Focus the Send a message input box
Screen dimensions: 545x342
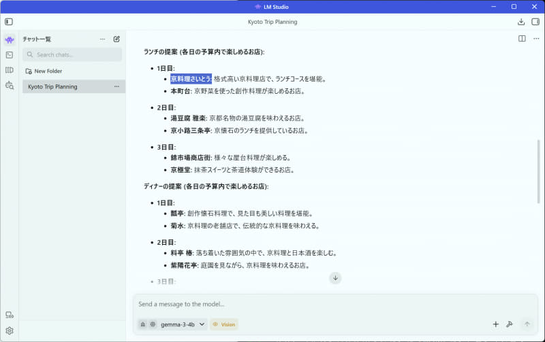(335, 304)
